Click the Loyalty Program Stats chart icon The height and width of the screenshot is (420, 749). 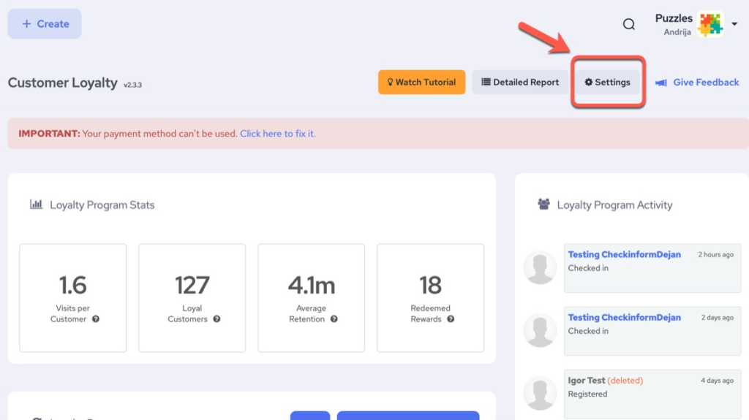(x=36, y=205)
